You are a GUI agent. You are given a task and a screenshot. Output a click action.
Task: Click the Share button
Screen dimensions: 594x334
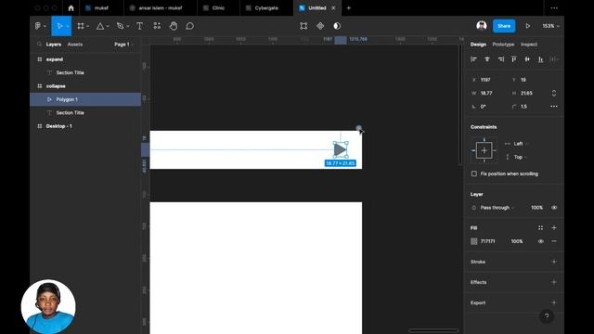pos(504,26)
